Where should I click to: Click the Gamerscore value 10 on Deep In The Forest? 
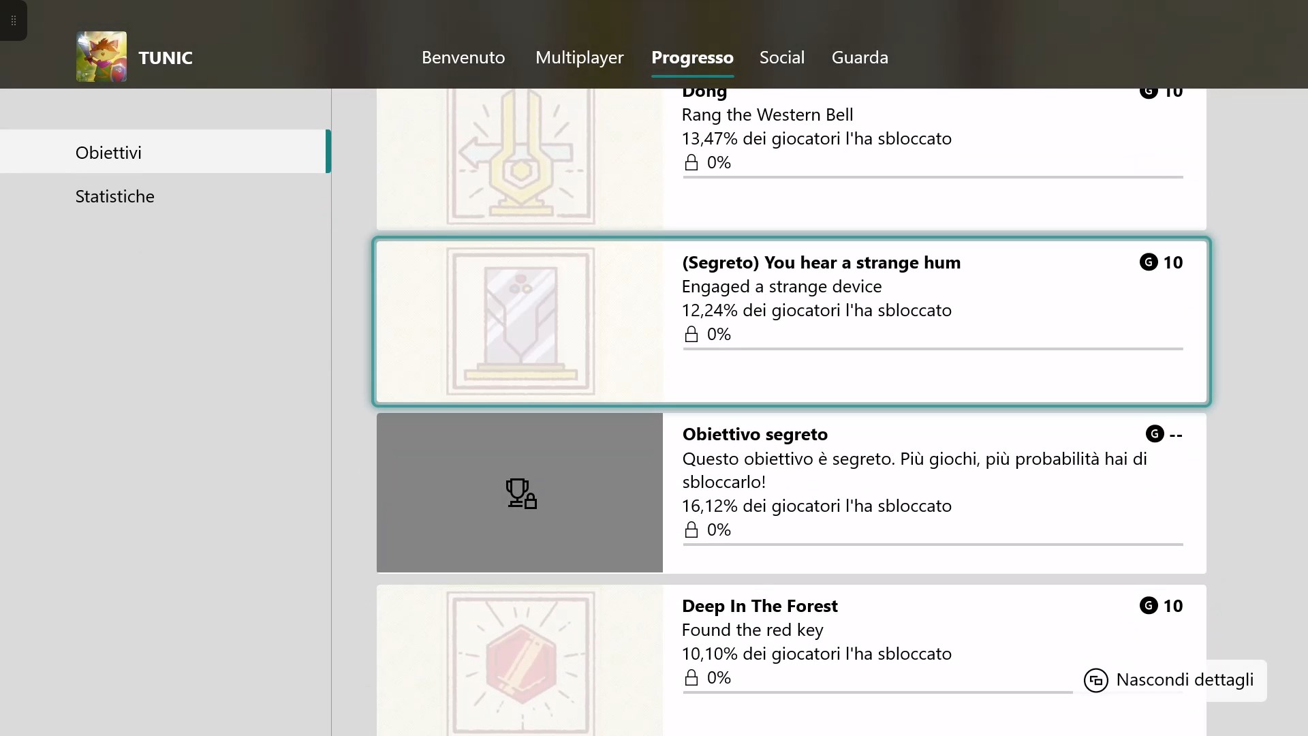1172,606
